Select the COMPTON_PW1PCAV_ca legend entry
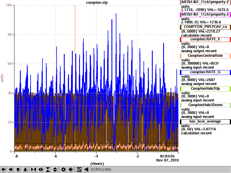 coord(205,27)
